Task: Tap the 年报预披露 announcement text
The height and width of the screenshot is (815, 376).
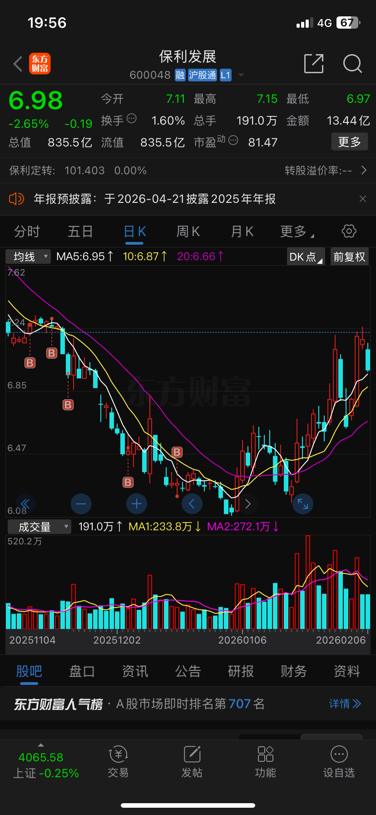Action: 155,199
